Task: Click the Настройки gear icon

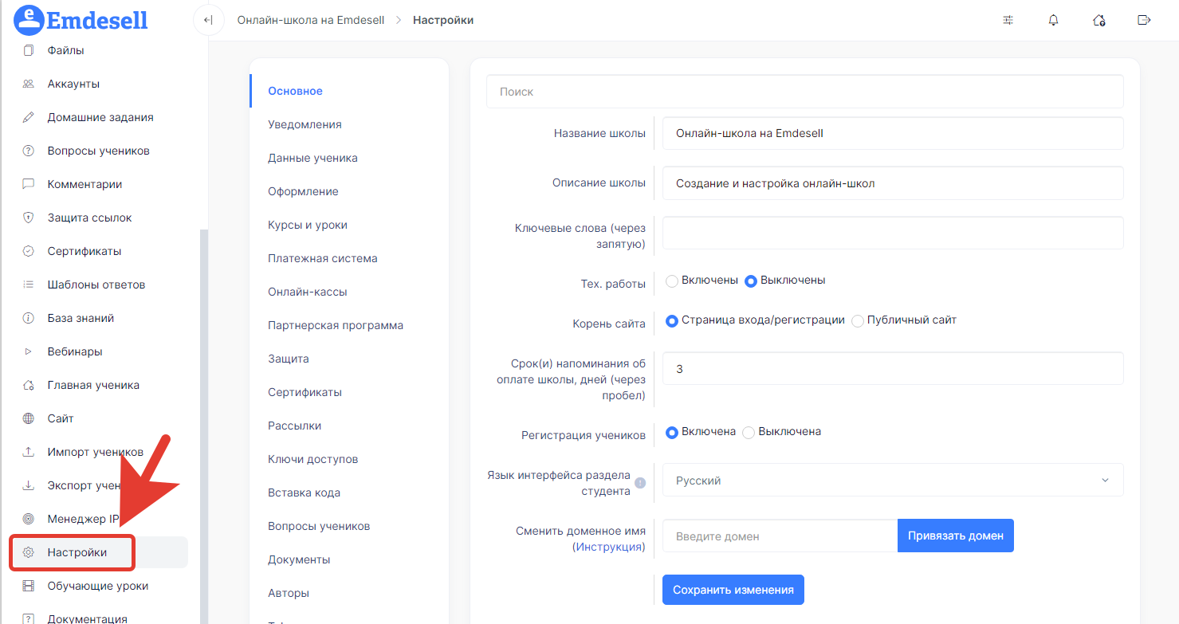Action: (29, 552)
